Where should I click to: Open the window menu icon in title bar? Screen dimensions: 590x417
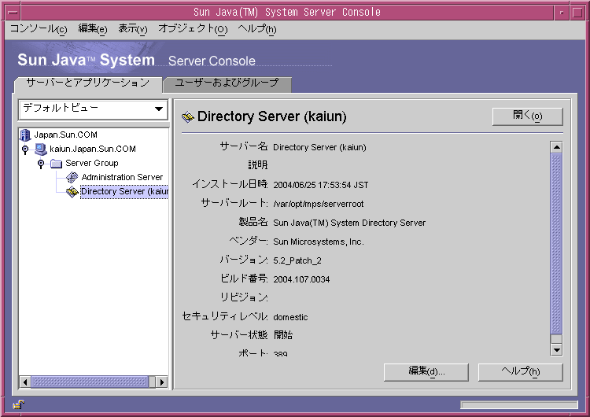pos(13,13)
